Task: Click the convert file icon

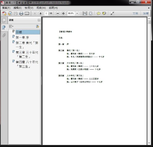Action: (x=10, y=13)
